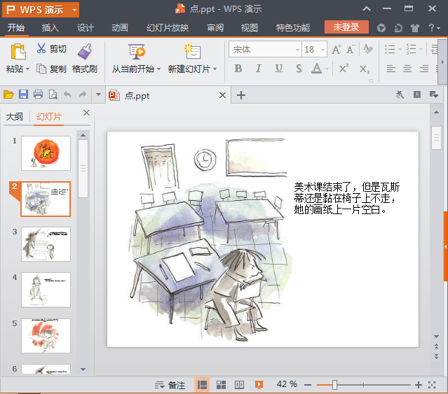
Task: Close the slide thumbnail panel
Action: 86,113
